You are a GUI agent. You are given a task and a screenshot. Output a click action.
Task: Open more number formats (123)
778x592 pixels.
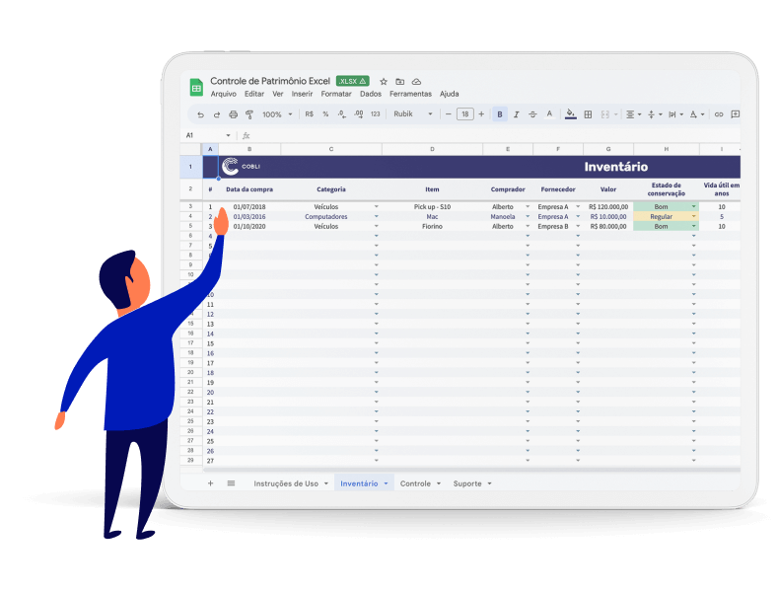click(375, 114)
